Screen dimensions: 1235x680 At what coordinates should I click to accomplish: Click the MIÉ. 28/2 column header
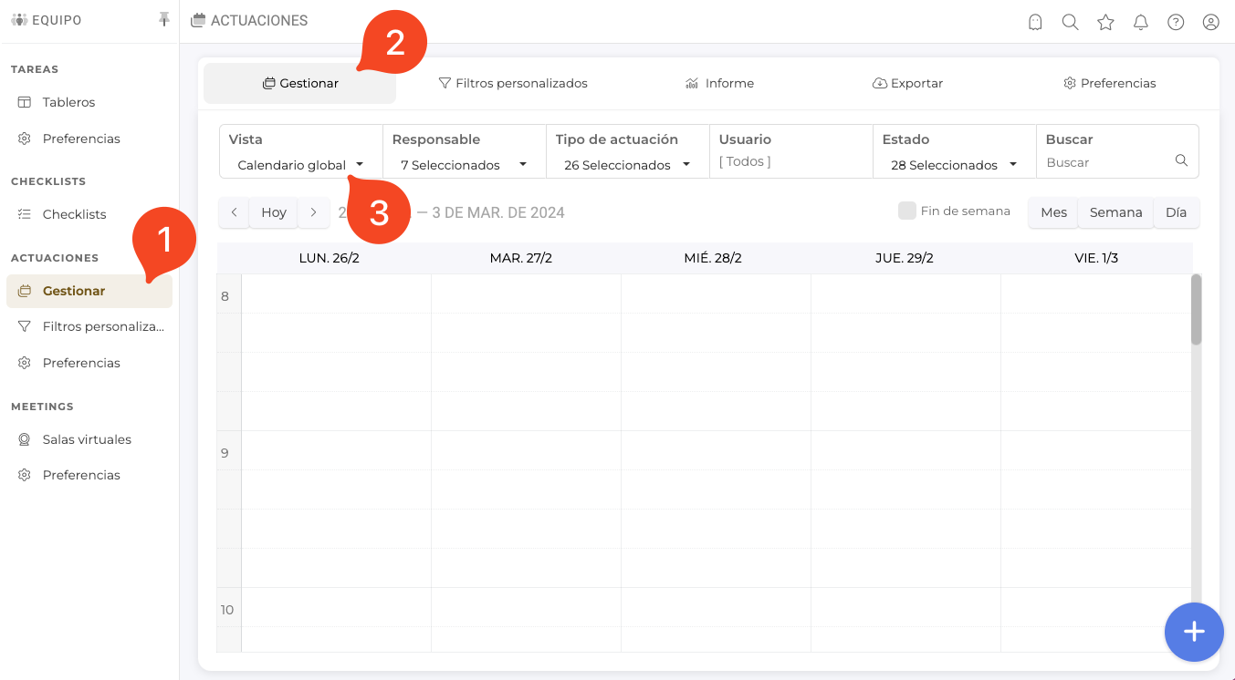tap(712, 258)
